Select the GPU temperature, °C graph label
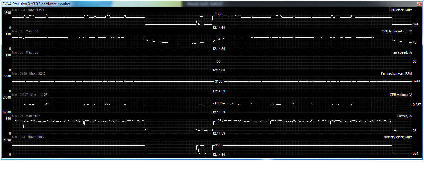Viewport: 424px width, 186px height. (x=396, y=31)
